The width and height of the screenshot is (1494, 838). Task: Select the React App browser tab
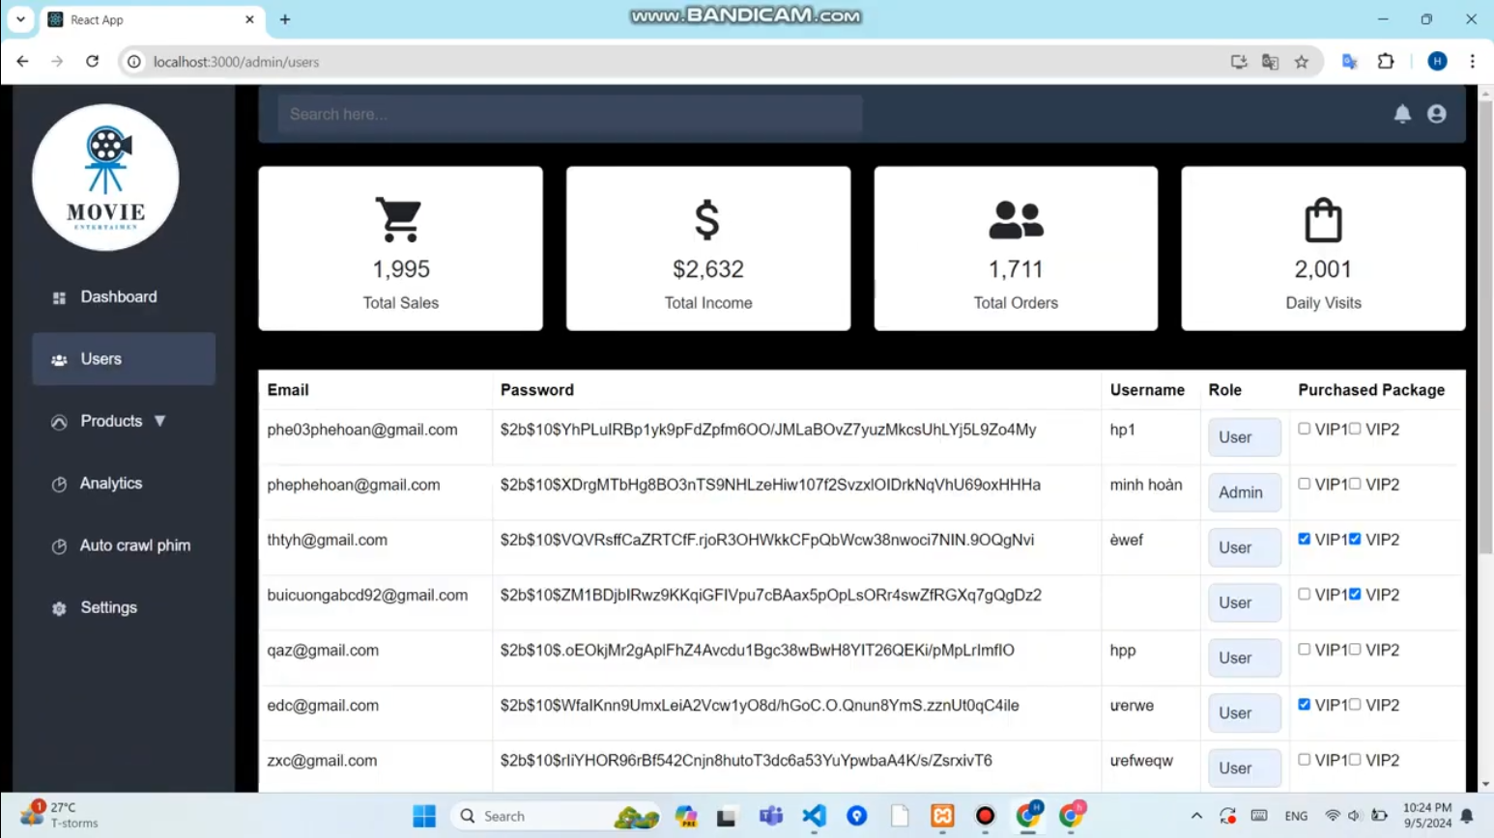pos(153,19)
